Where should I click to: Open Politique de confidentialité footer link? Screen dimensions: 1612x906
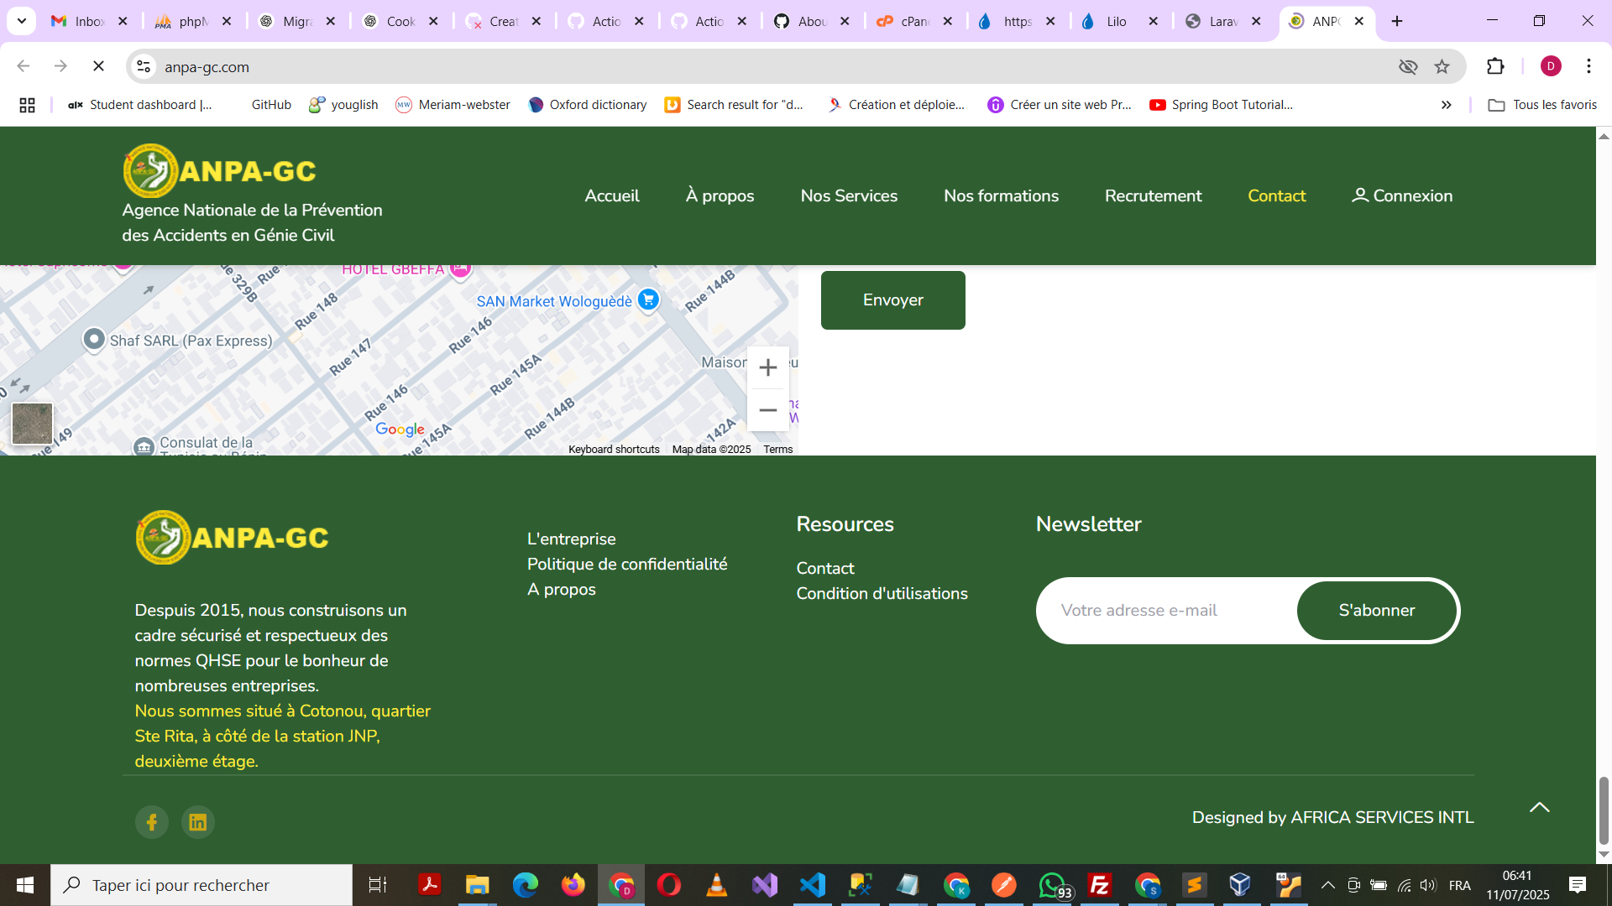click(x=627, y=564)
